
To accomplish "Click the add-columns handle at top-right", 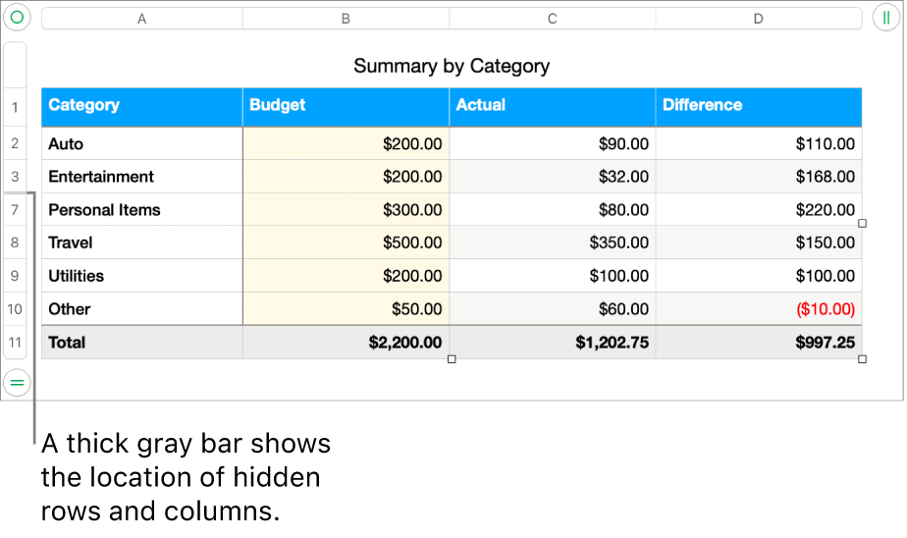I will coord(886,18).
